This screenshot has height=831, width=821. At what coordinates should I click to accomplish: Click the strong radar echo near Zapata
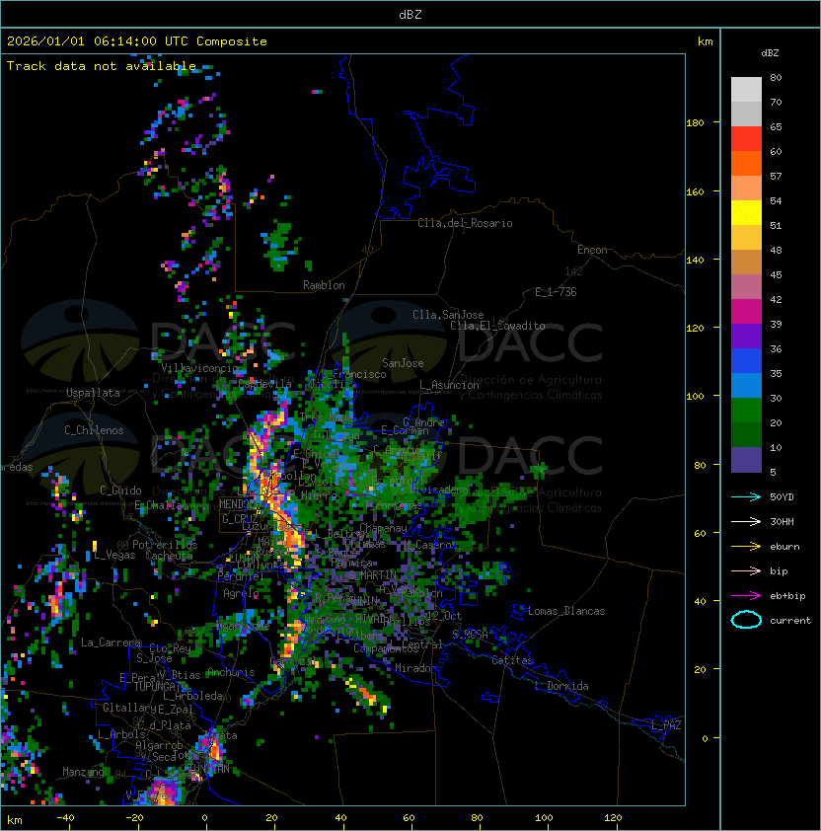pos(213,748)
